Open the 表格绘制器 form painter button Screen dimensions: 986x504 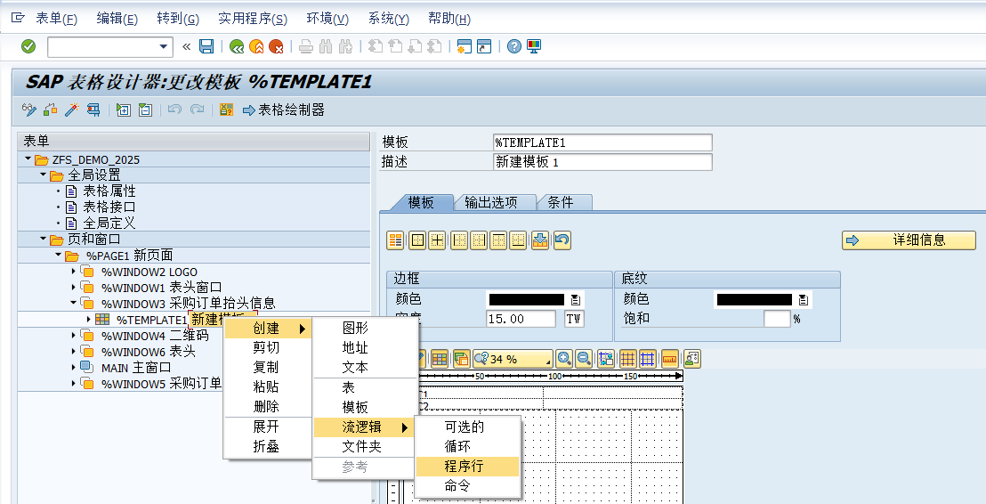point(284,110)
